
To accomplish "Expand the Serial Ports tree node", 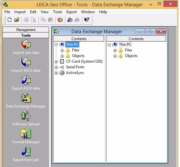I will point(56,67).
